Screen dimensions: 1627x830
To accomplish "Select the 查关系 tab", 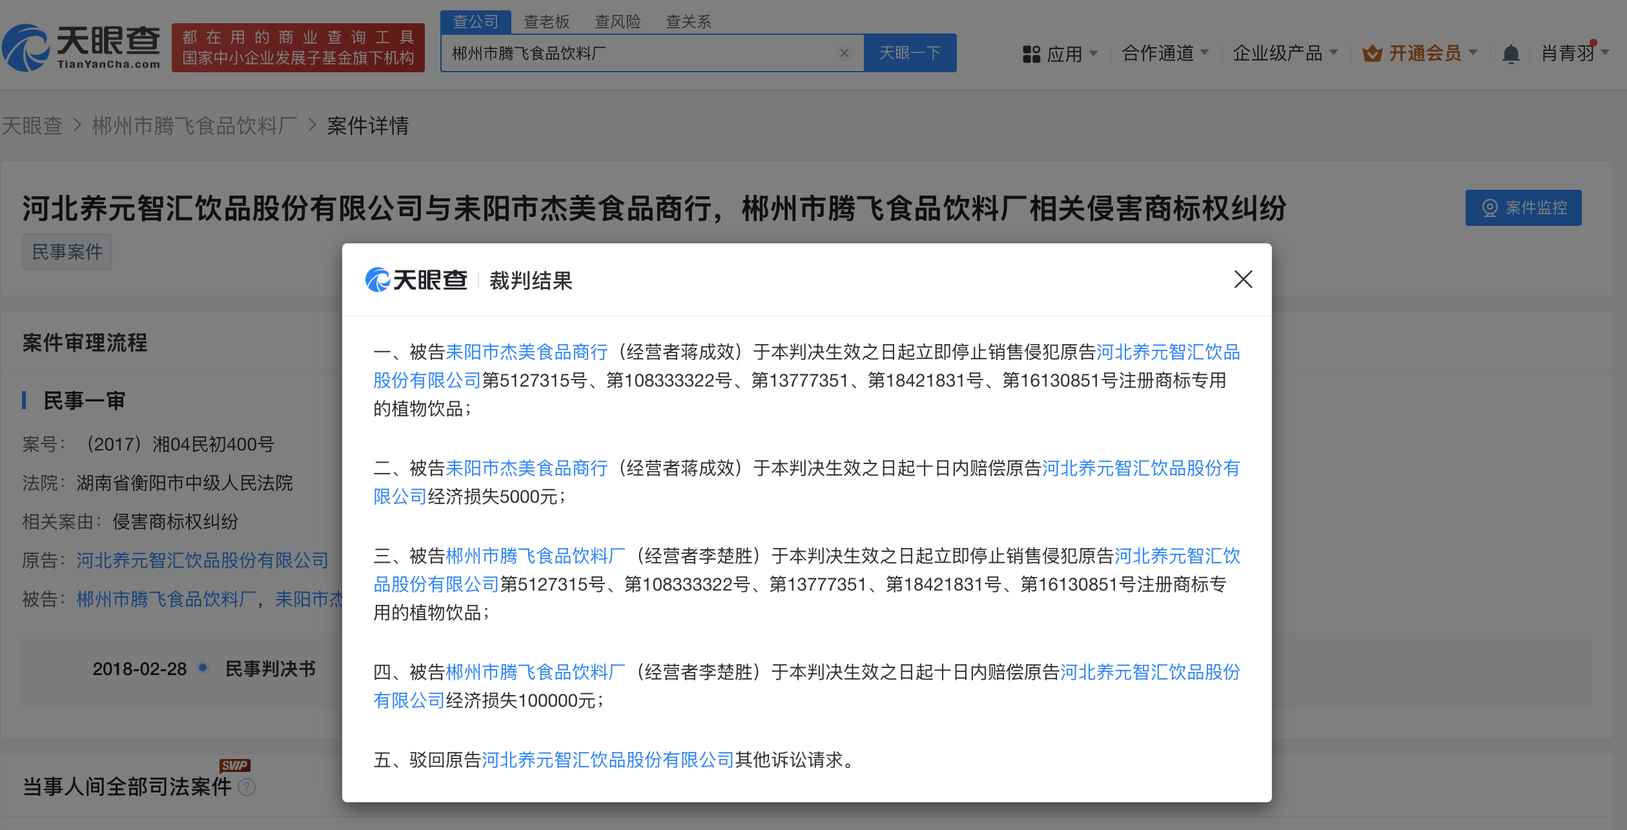I will pyautogui.click(x=688, y=22).
